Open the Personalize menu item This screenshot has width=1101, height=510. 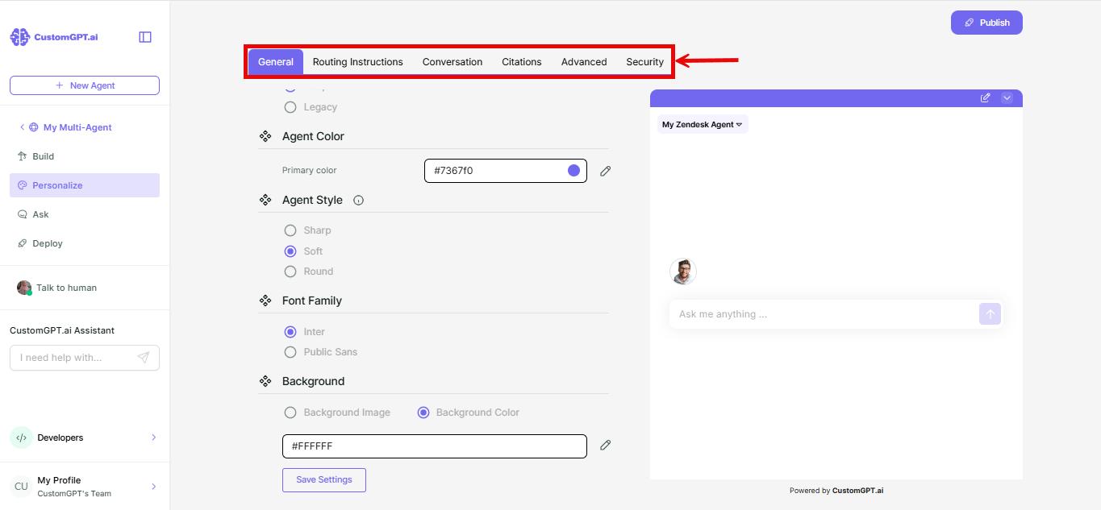click(85, 185)
